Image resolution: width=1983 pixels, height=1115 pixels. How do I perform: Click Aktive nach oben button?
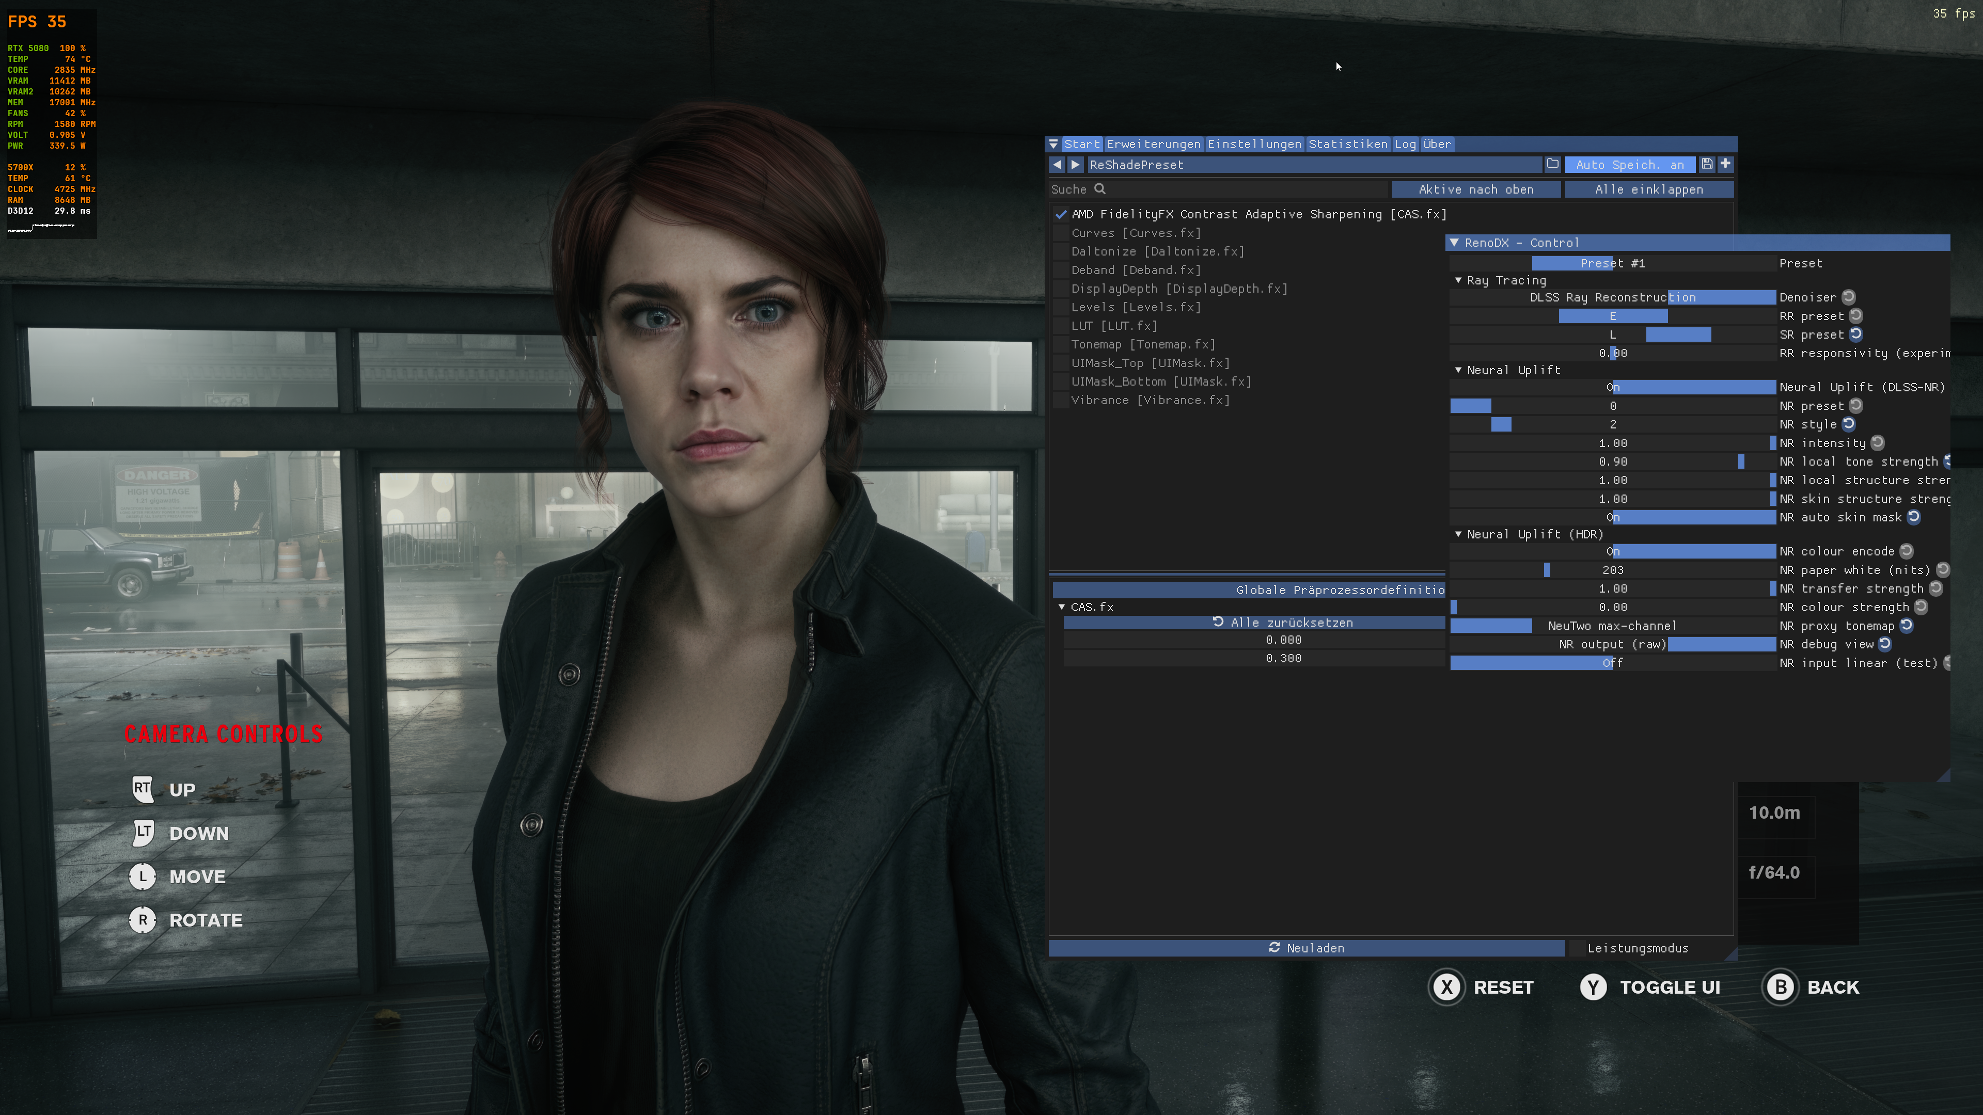[x=1476, y=189]
